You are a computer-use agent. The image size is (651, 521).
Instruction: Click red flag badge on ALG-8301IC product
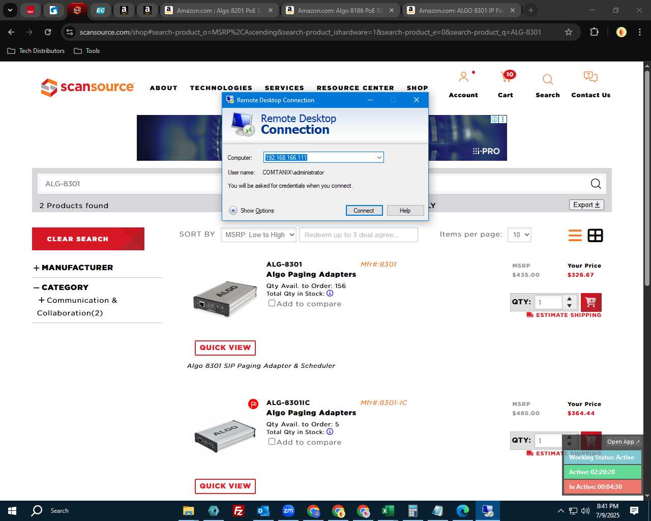(253, 404)
